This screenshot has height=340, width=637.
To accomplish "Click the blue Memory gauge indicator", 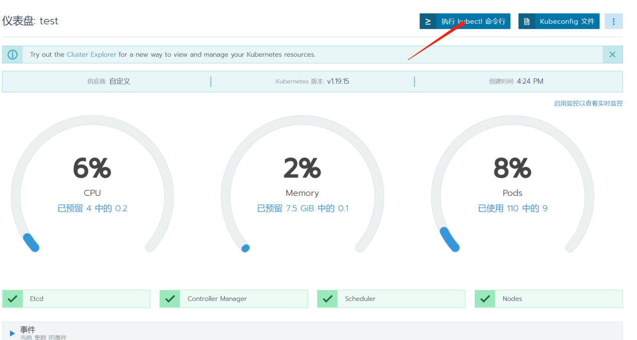I will pos(245,248).
